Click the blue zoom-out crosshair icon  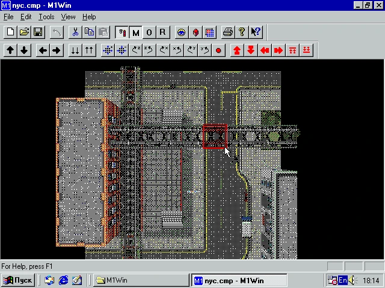coord(122,50)
